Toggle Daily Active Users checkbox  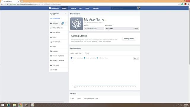[x=97, y=58]
